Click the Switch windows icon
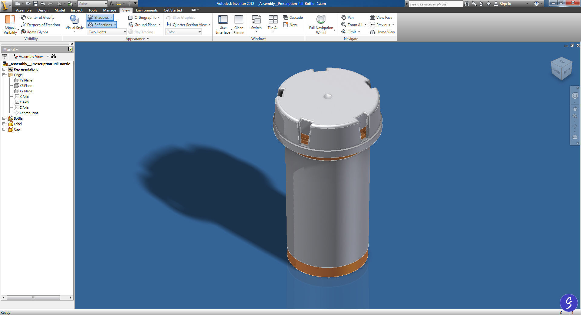 pyautogui.click(x=256, y=19)
